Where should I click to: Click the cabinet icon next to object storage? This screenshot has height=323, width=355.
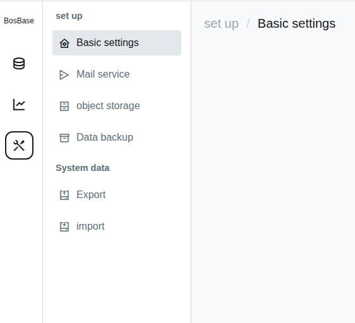pyautogui.click(x=64, y=107)
